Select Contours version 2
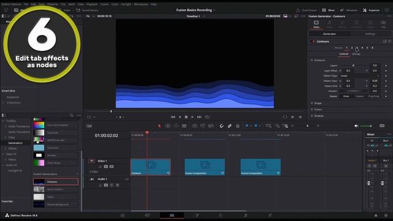This screenshot has width=393, height=221. pyautogui.click(x=352, y=48)
